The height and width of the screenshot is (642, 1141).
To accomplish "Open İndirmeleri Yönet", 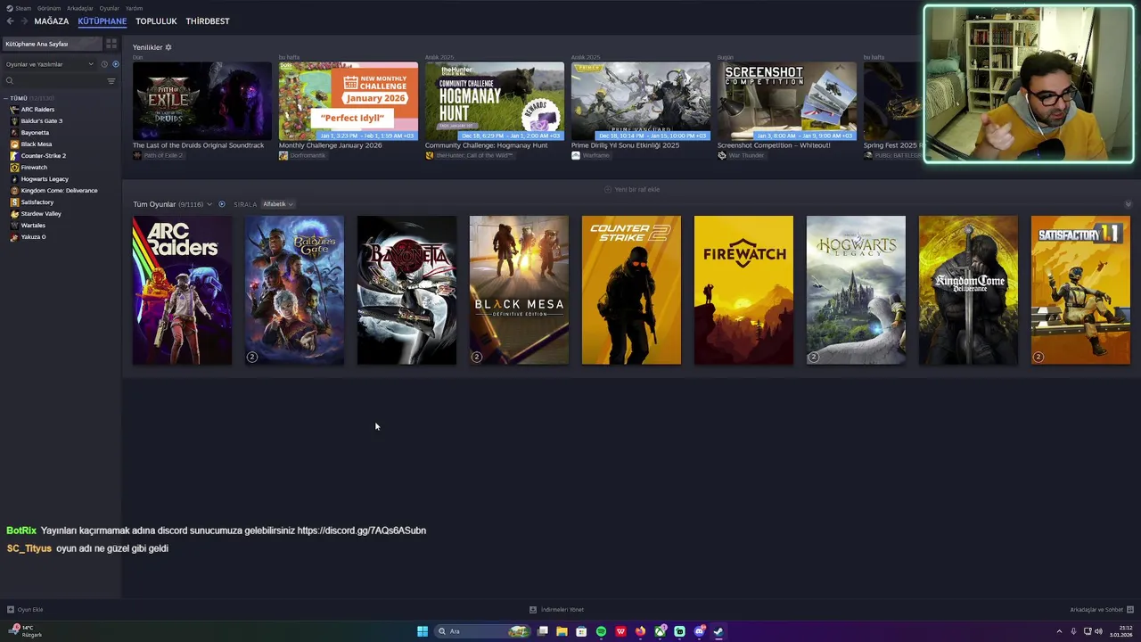I will pyautogui.click(x=557, y=610).
